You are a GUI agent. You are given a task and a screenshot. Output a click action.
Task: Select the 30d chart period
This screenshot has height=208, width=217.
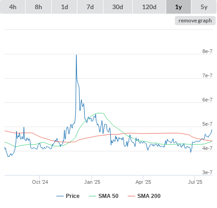[118, 7]
